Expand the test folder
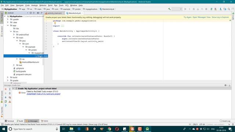 point(14,65)
